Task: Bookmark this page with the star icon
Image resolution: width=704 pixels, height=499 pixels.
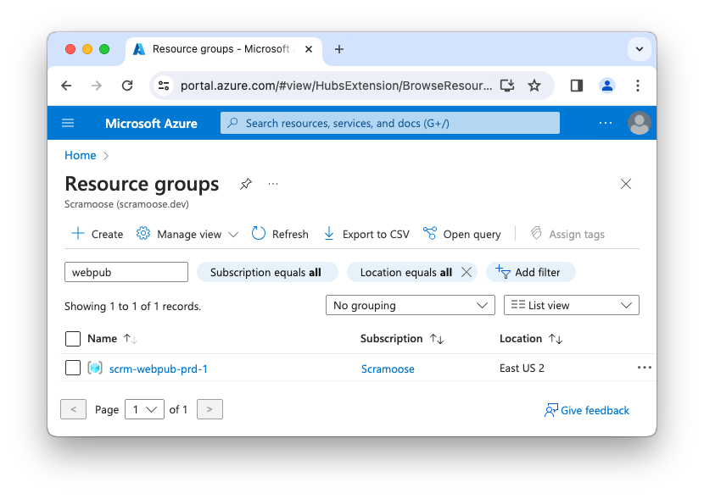Action: click(x=534, y=86)
